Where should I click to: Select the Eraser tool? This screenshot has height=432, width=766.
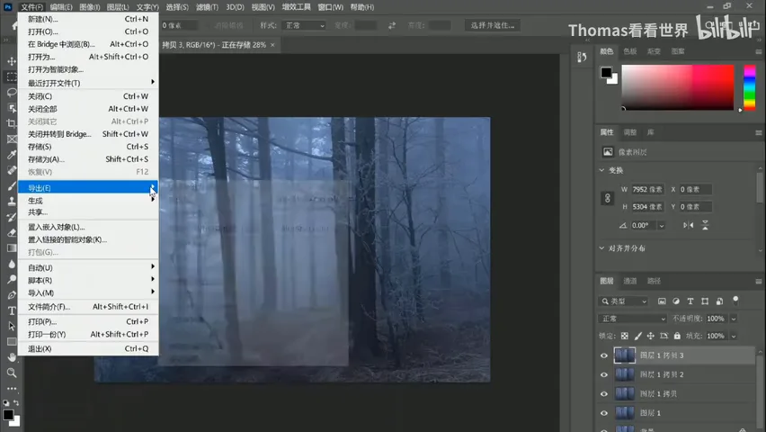(11, 233)
